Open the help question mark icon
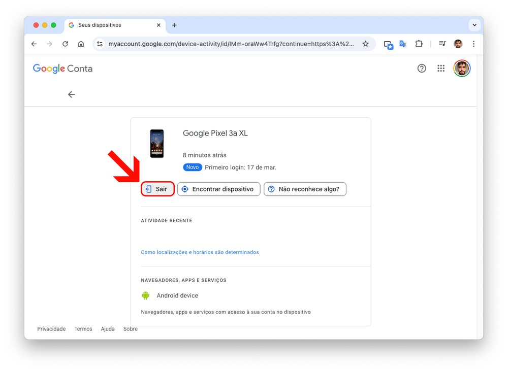This screenshot has width=508, height=372. (x=422, y=69)
